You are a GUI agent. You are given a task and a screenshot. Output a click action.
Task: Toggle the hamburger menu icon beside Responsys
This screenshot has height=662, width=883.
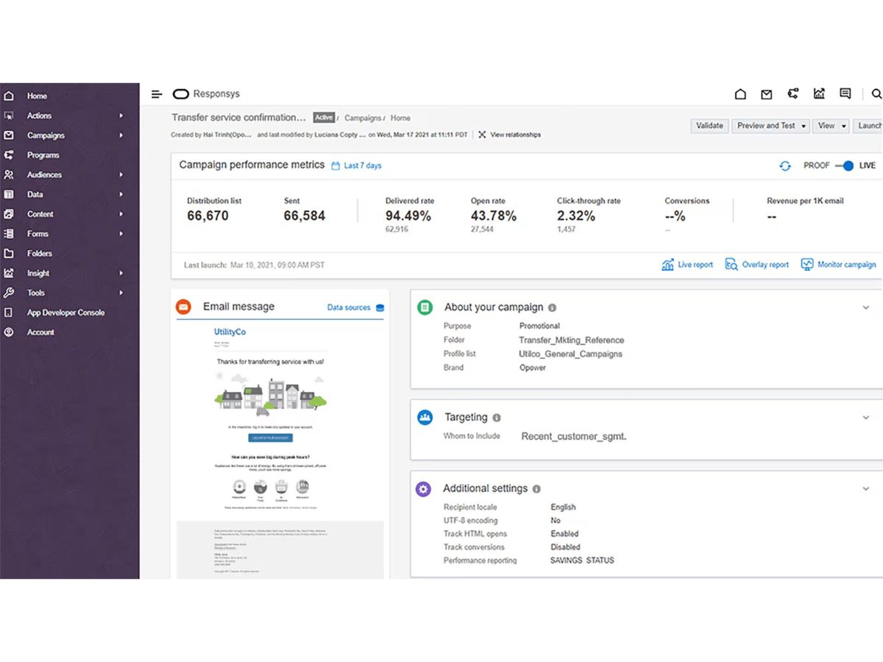[x=157, y=94]
